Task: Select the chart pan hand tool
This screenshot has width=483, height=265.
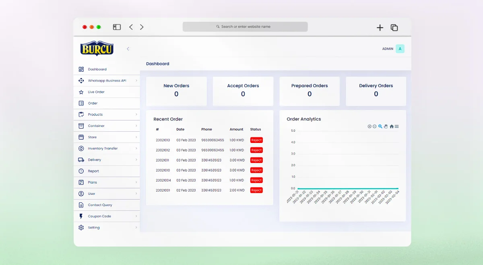Action: [x=386, y=126]
